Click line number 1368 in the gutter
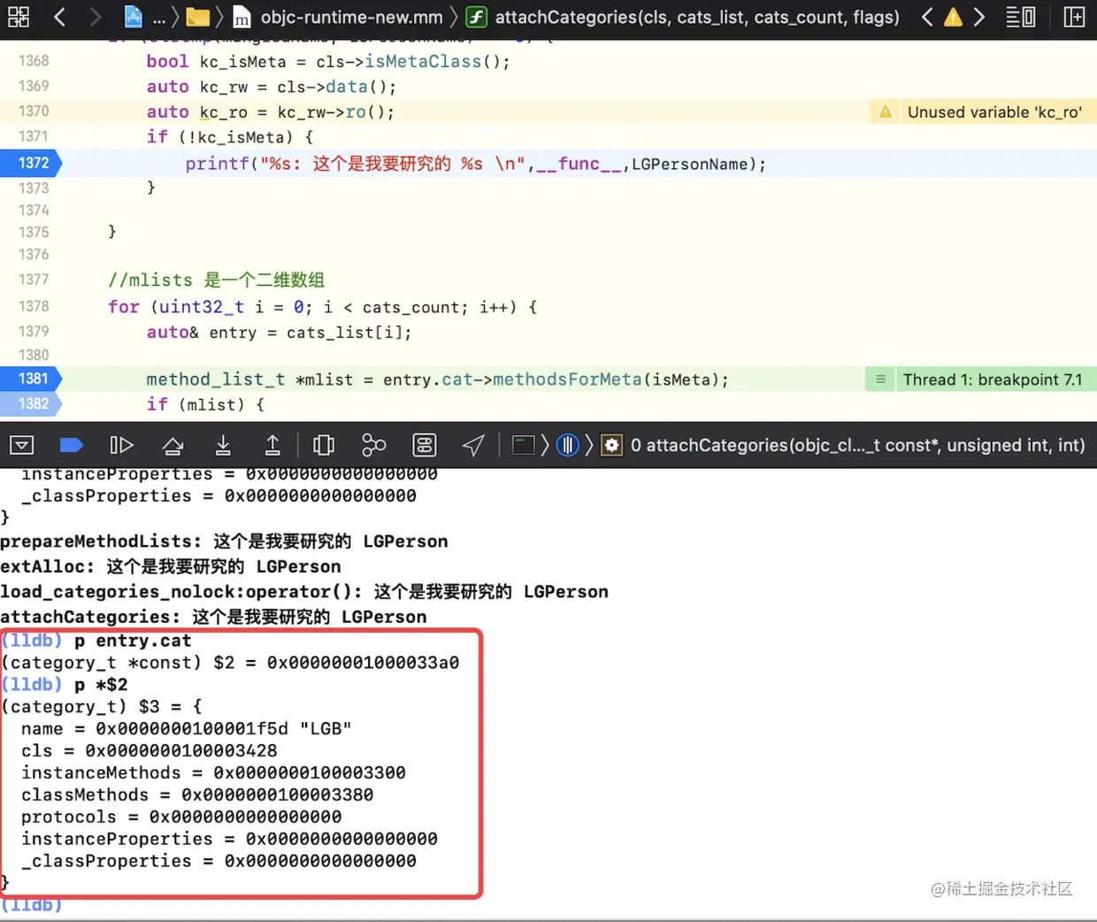Screen dimensions: 1097x922 coord(34,61)
